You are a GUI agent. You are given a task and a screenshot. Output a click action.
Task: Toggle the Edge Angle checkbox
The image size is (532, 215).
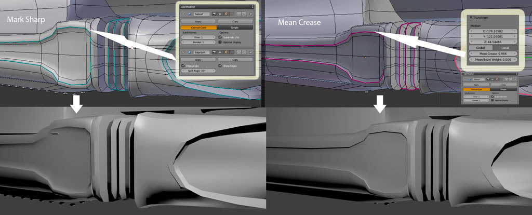(183, 66)
